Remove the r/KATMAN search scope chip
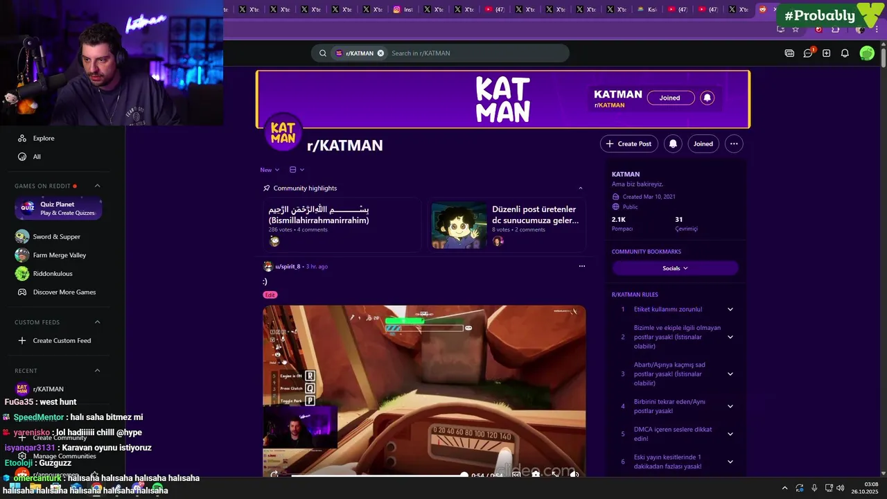This screenshot has height=499, width=887. (380, 53)
